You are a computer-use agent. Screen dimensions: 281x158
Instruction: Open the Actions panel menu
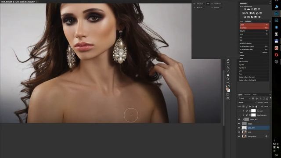point(270,21)
